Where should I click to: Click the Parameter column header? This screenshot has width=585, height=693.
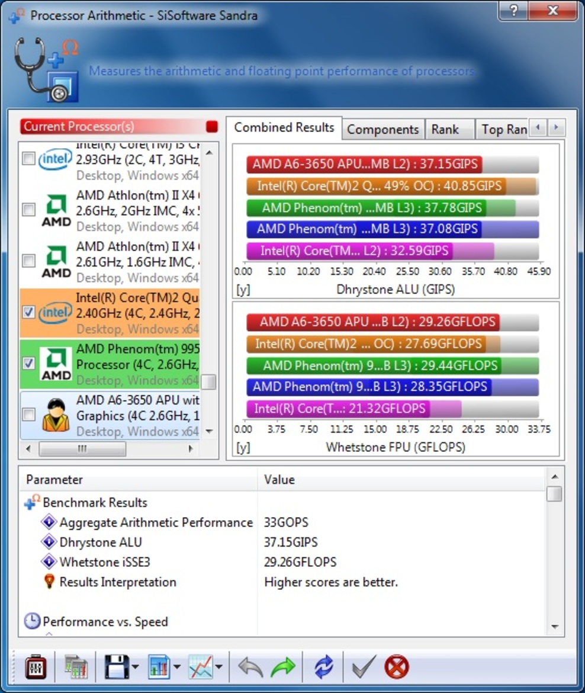tap(139, 480)
